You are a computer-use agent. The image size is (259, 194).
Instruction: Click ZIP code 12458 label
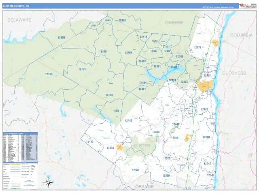116,111
